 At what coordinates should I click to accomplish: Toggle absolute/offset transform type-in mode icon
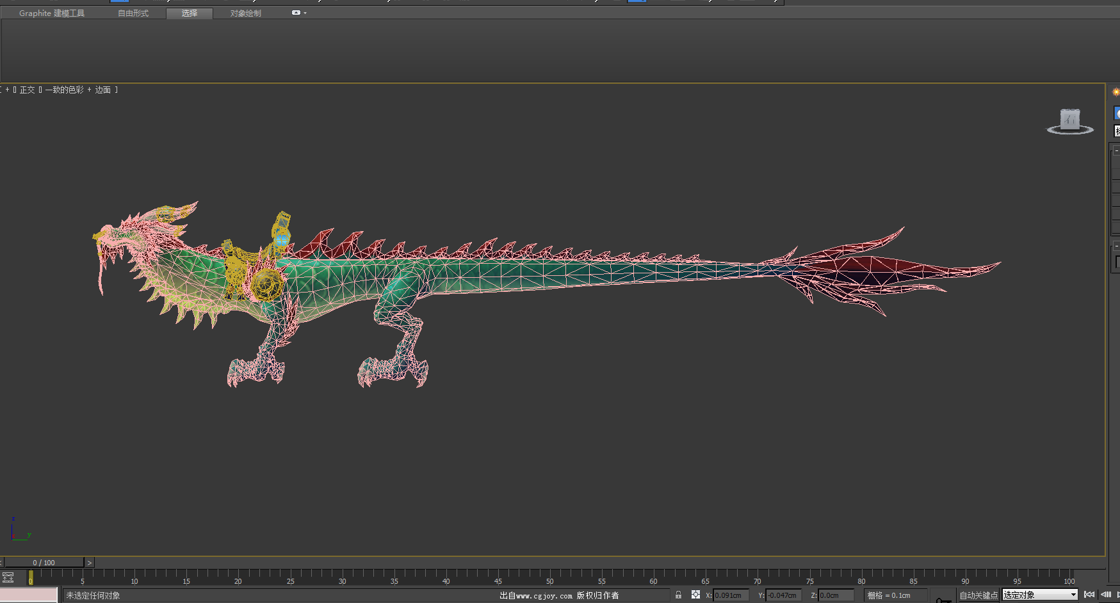coord(695,595)
